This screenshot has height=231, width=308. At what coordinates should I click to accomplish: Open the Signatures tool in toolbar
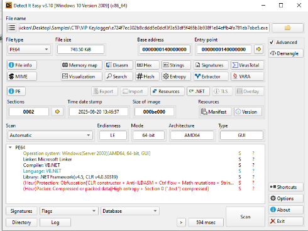[211, 65]
